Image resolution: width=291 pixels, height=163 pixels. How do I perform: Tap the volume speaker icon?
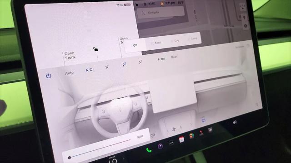(235, 122)
